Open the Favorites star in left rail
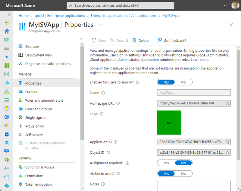The image size is (241, 191). coord(7,57)
